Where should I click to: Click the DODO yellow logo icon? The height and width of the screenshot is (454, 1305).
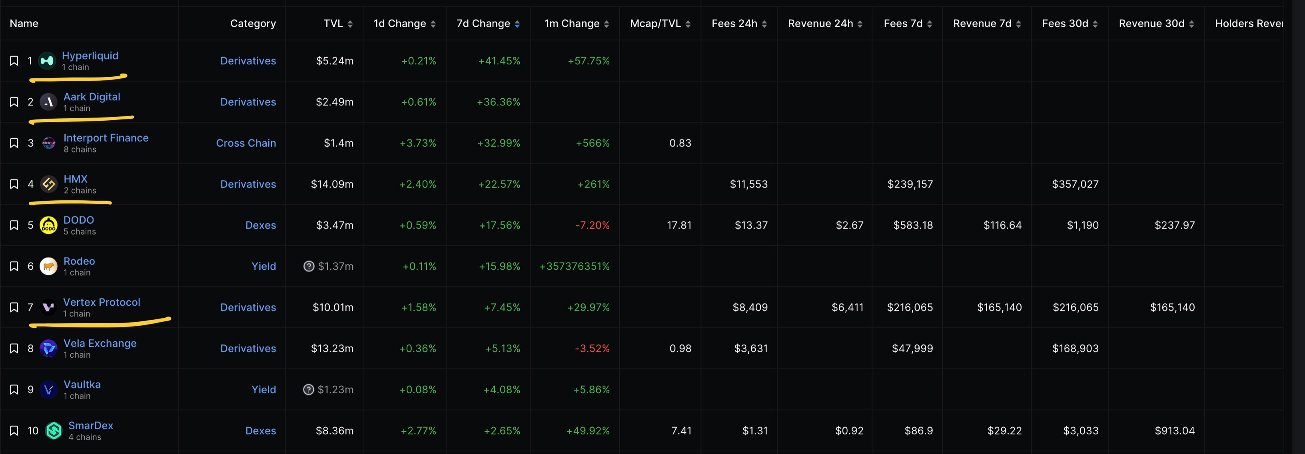pos(49,225)
